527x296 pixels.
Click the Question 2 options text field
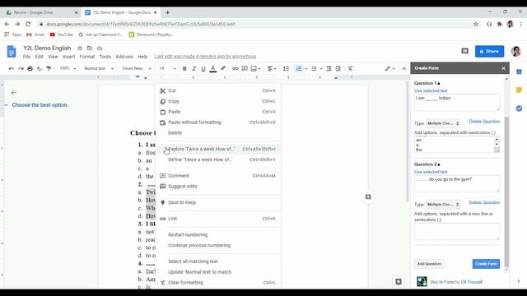tap(457, 232)
